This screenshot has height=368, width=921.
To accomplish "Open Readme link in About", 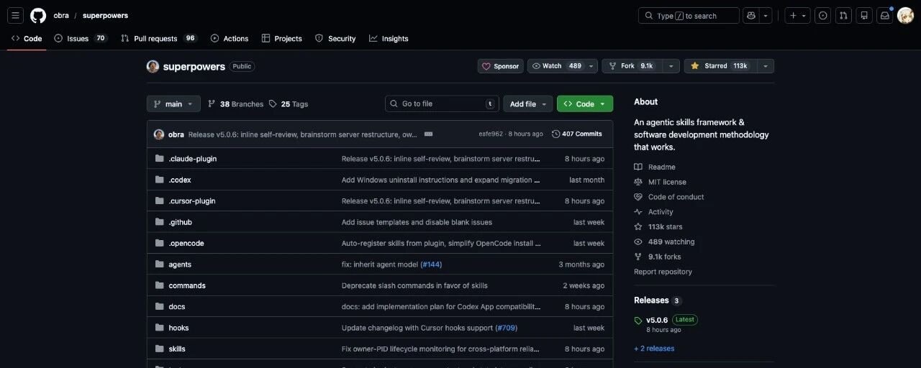I will pyautogui.click(x=655, y=167).
